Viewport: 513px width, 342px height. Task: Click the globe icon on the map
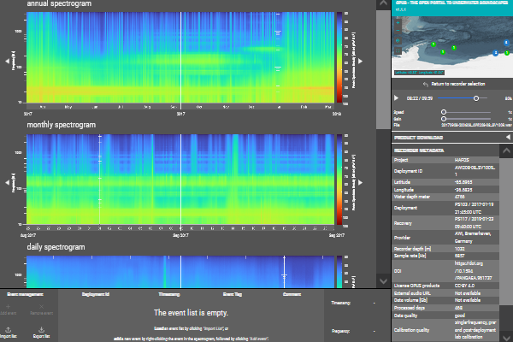tap(398, 41)
